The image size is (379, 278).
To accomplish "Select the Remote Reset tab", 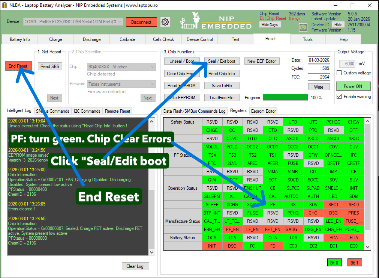I will pyautogui.click(x=117, y=111).
